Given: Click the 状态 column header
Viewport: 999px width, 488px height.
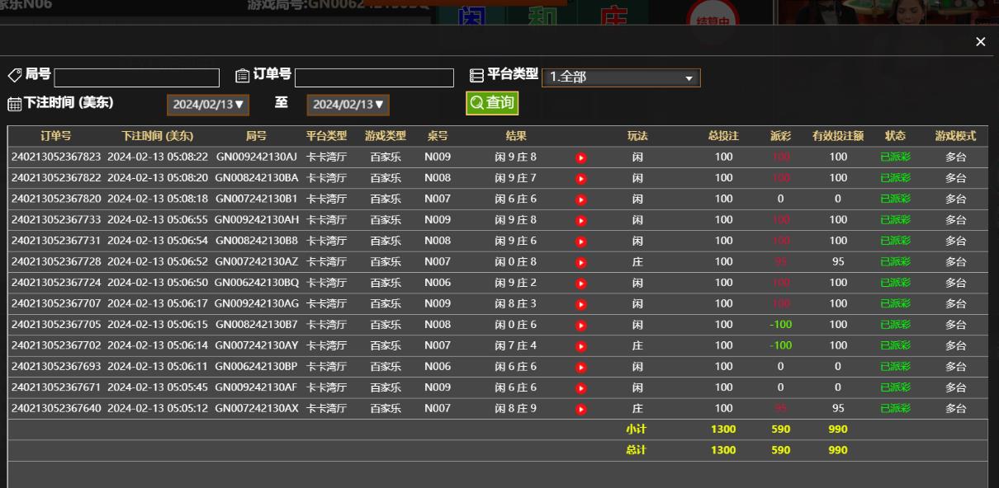Looking at the screenshot, I should coord(895,136).
